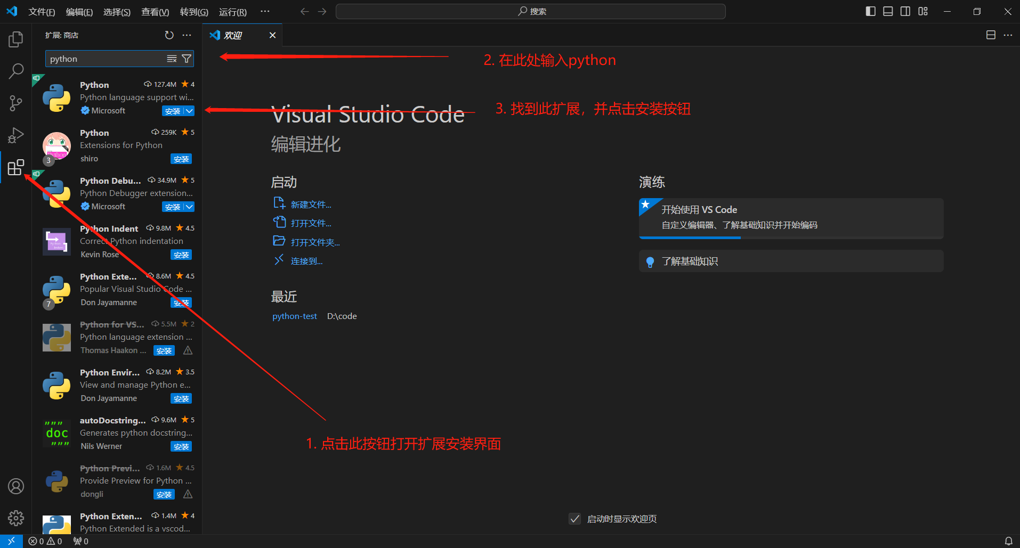Clear the extension search results
Image resolution: width=1020 pixels, height=548 pixels.
tap(172, 59)
